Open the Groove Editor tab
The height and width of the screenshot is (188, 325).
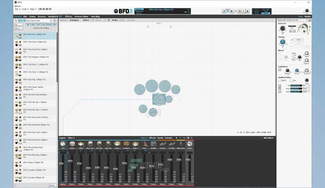(82, 17)
